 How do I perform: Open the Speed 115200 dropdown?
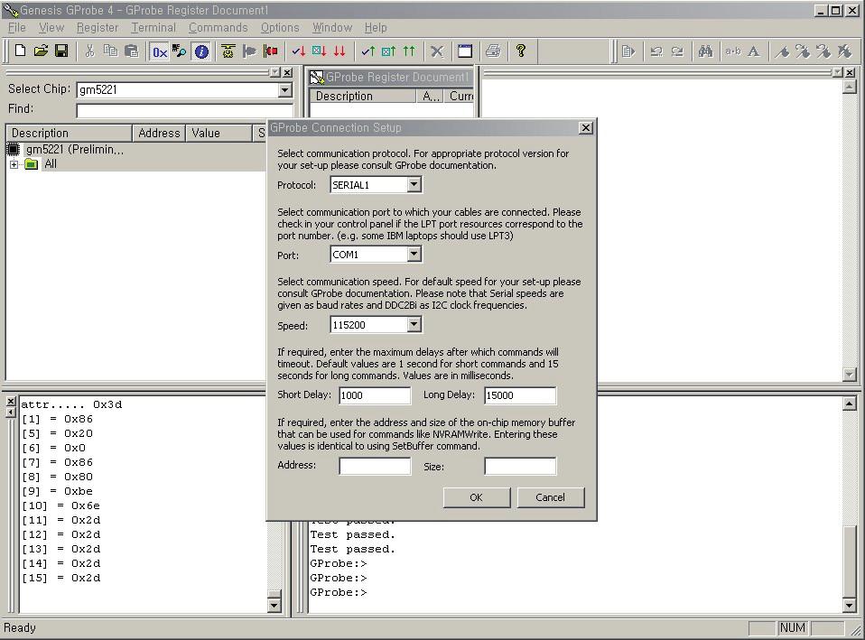coord(414,324)
